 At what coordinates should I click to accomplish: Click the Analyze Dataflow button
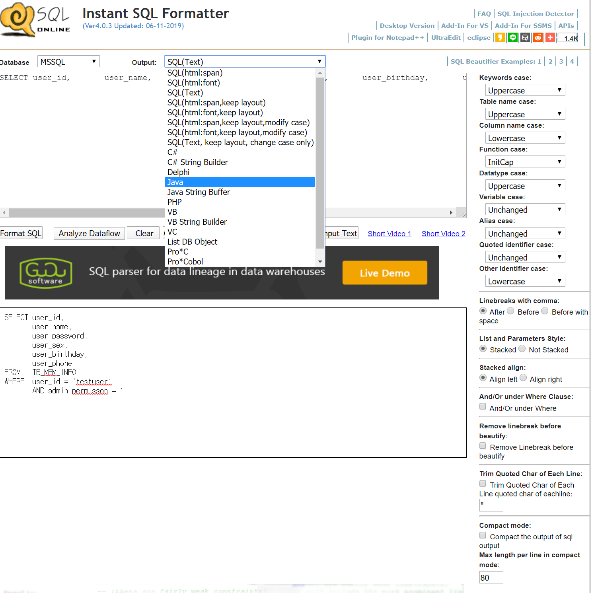[x=89, y=233]
